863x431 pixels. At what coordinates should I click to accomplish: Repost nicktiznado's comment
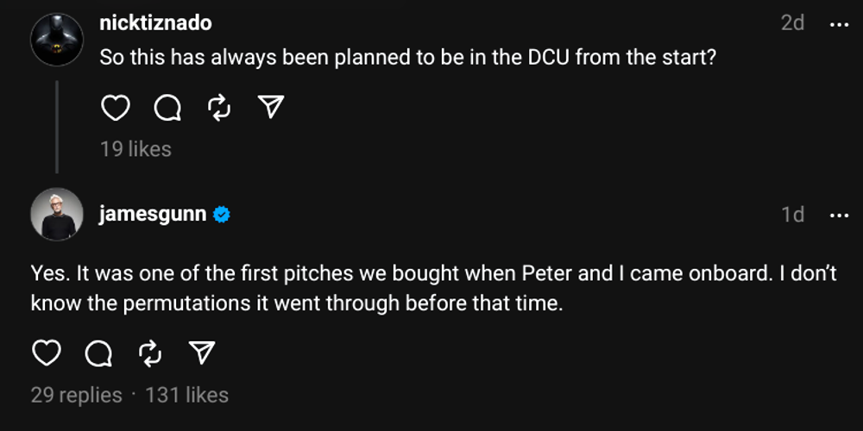coord(219,108)
